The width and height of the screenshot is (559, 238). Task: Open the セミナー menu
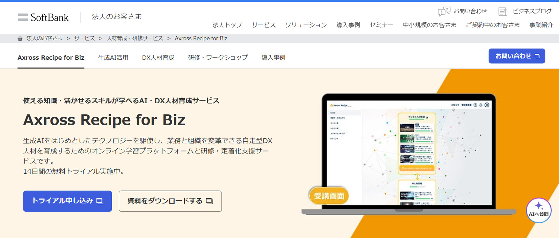pyautogui.click(x=381, y=25)
